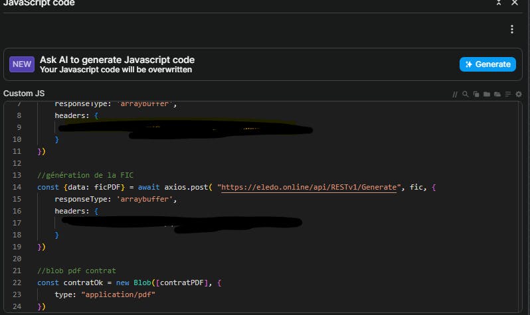Place cursor on 'const contratOk' line
The height and width of the screenshot is (315, 530).
click(x=129, y=283)
